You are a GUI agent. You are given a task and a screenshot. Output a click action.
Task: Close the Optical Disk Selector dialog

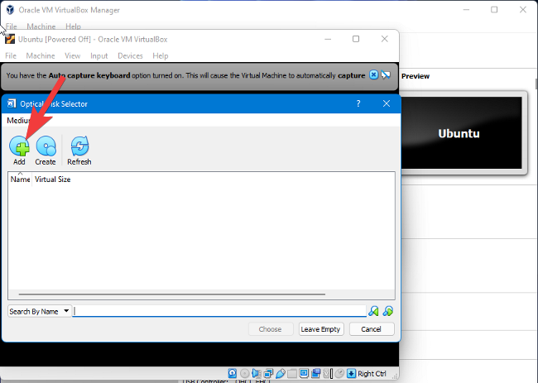tap(387, 103)
